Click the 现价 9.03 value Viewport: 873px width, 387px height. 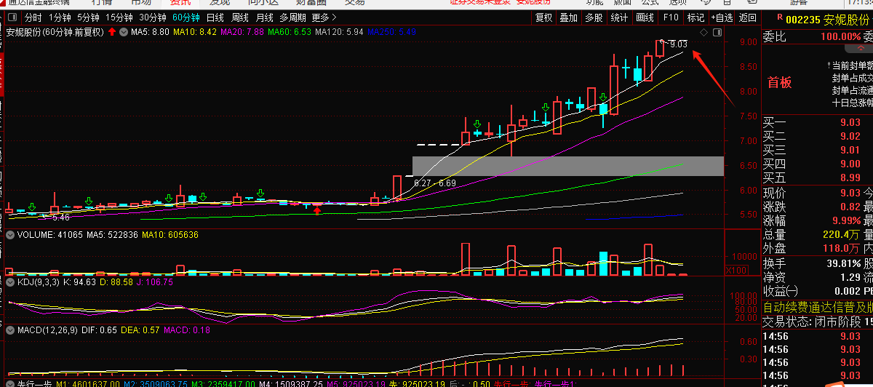pos(850,193)
